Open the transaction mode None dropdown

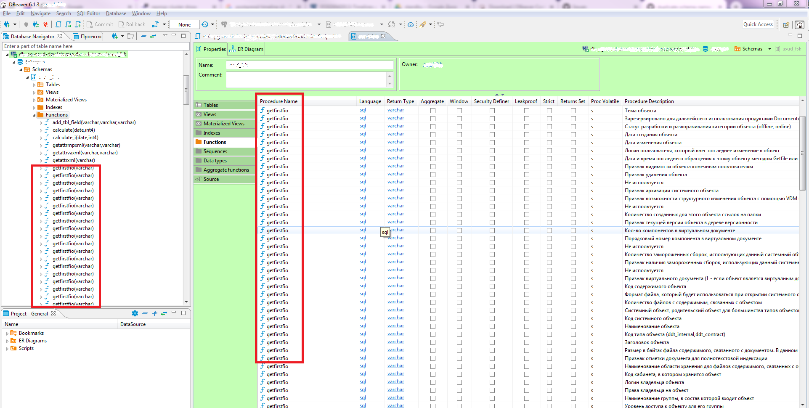click(x=184, y=24)
